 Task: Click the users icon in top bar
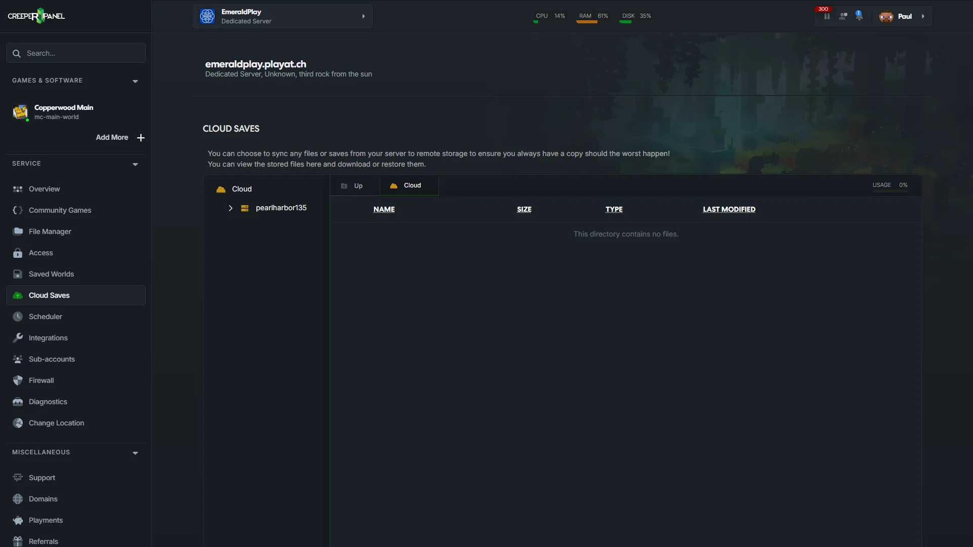tap(843, 16)
